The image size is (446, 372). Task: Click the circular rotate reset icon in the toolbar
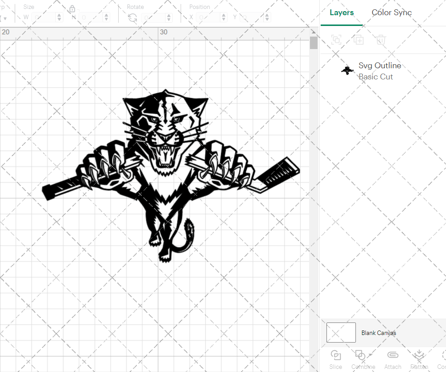(x=132, y=17)
